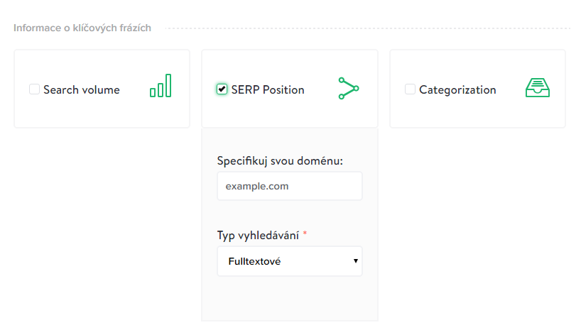
Task: Click the Categorization label text
Action: click(457, 90)
